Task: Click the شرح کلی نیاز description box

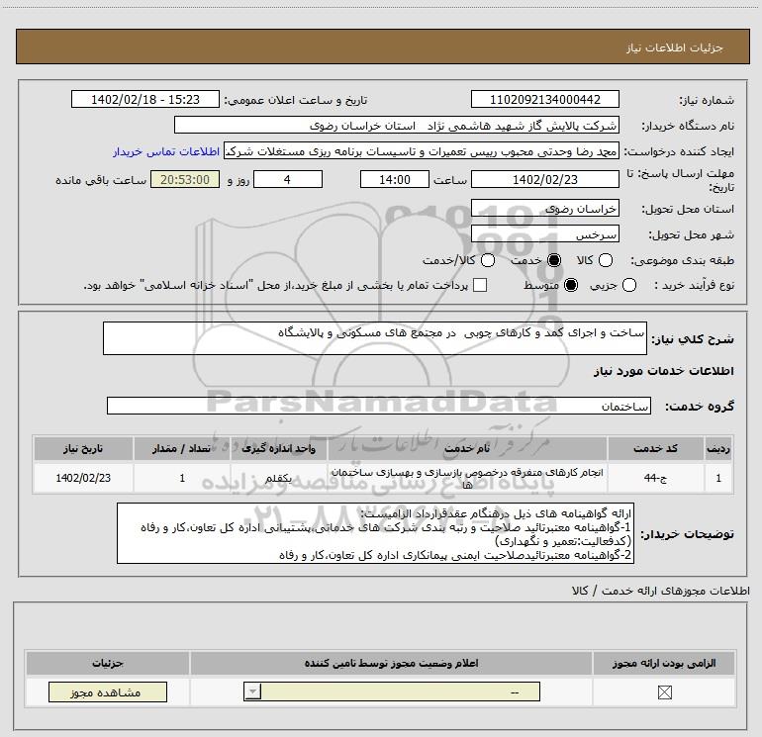Action: pos(375,338)
